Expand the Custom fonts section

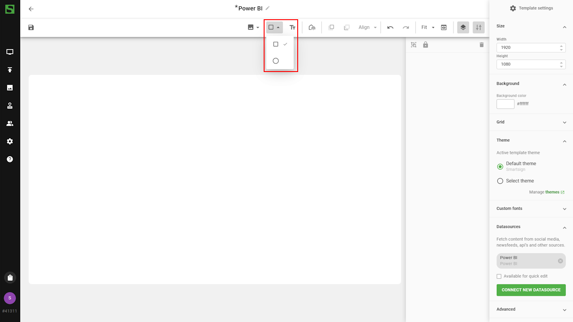(530, 208)
